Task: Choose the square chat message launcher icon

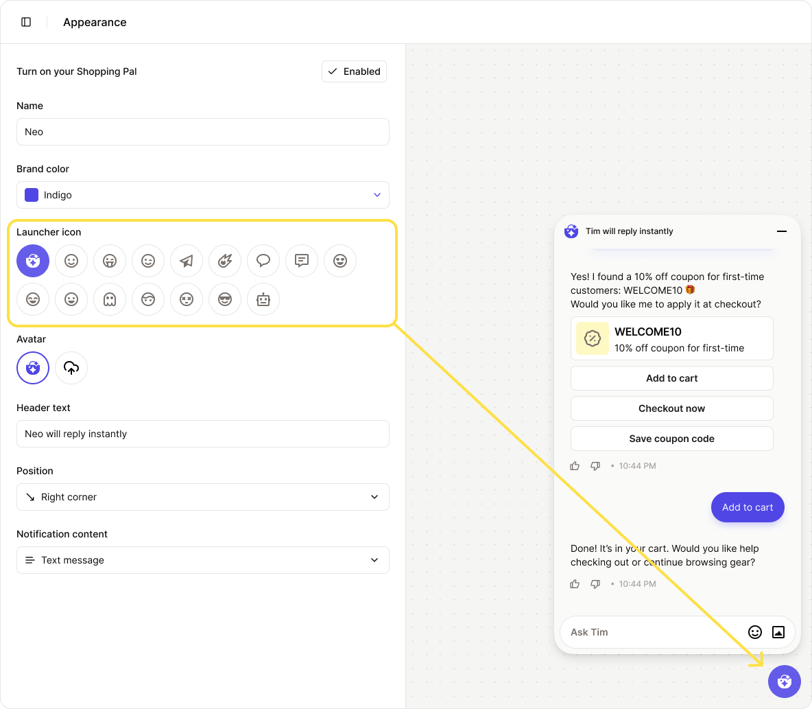Action: [301, 261]
